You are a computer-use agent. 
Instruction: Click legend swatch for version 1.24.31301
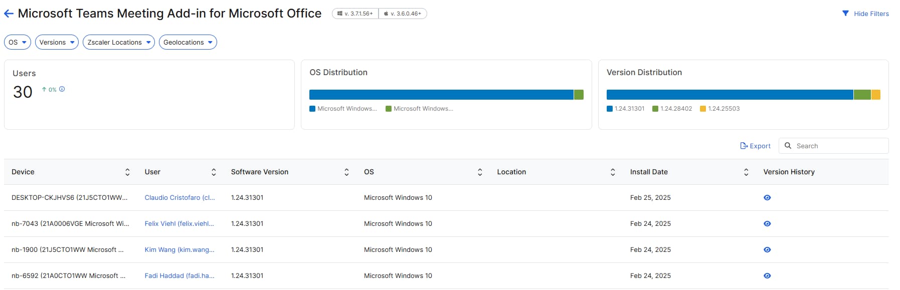pos(610,109)
